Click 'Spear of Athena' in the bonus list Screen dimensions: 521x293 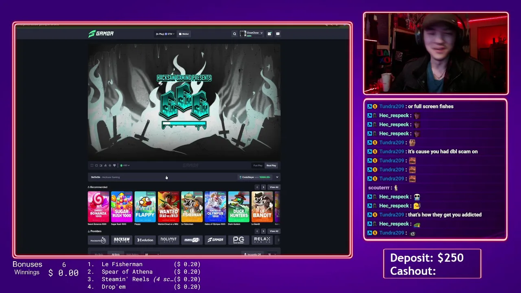coord(127,272)
